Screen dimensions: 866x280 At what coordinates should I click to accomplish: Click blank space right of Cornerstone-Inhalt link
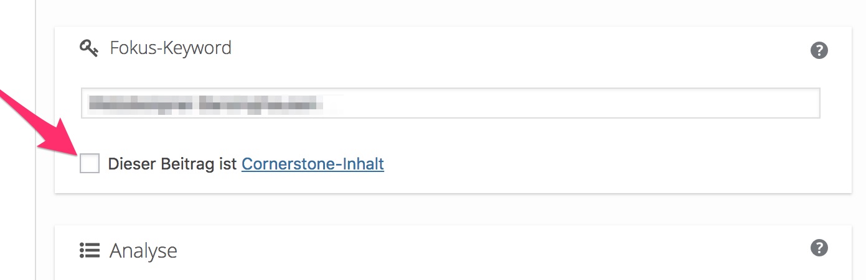(560, 164)
